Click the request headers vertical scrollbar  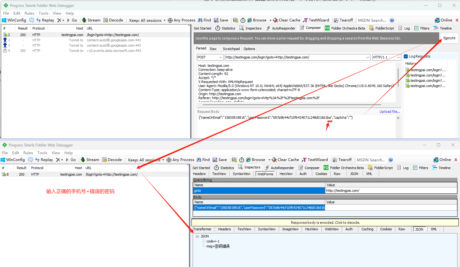pyautogui.click(x=398, y=78)
